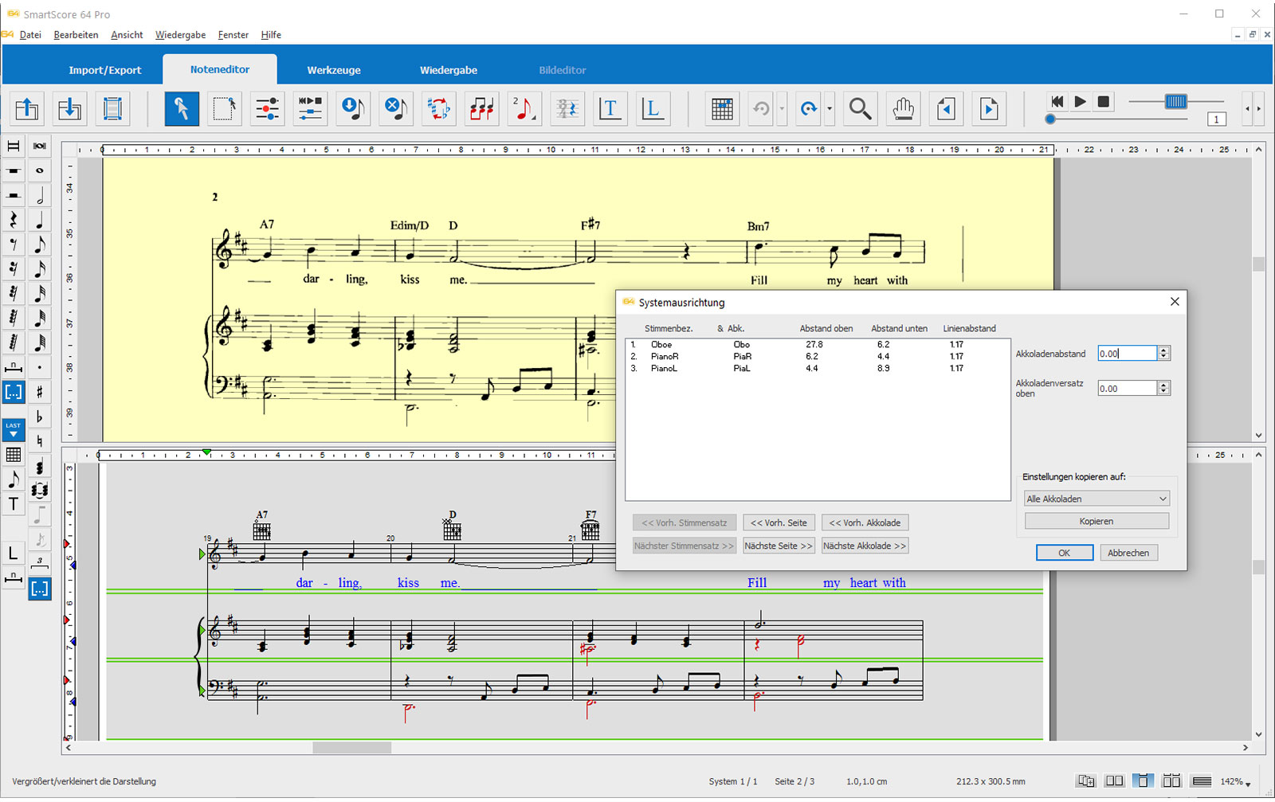Image resolution: width=1275 pixels, height=802 pixels.
Task: Select the PianoR row in the list
Action: click(x=818, y=357)
